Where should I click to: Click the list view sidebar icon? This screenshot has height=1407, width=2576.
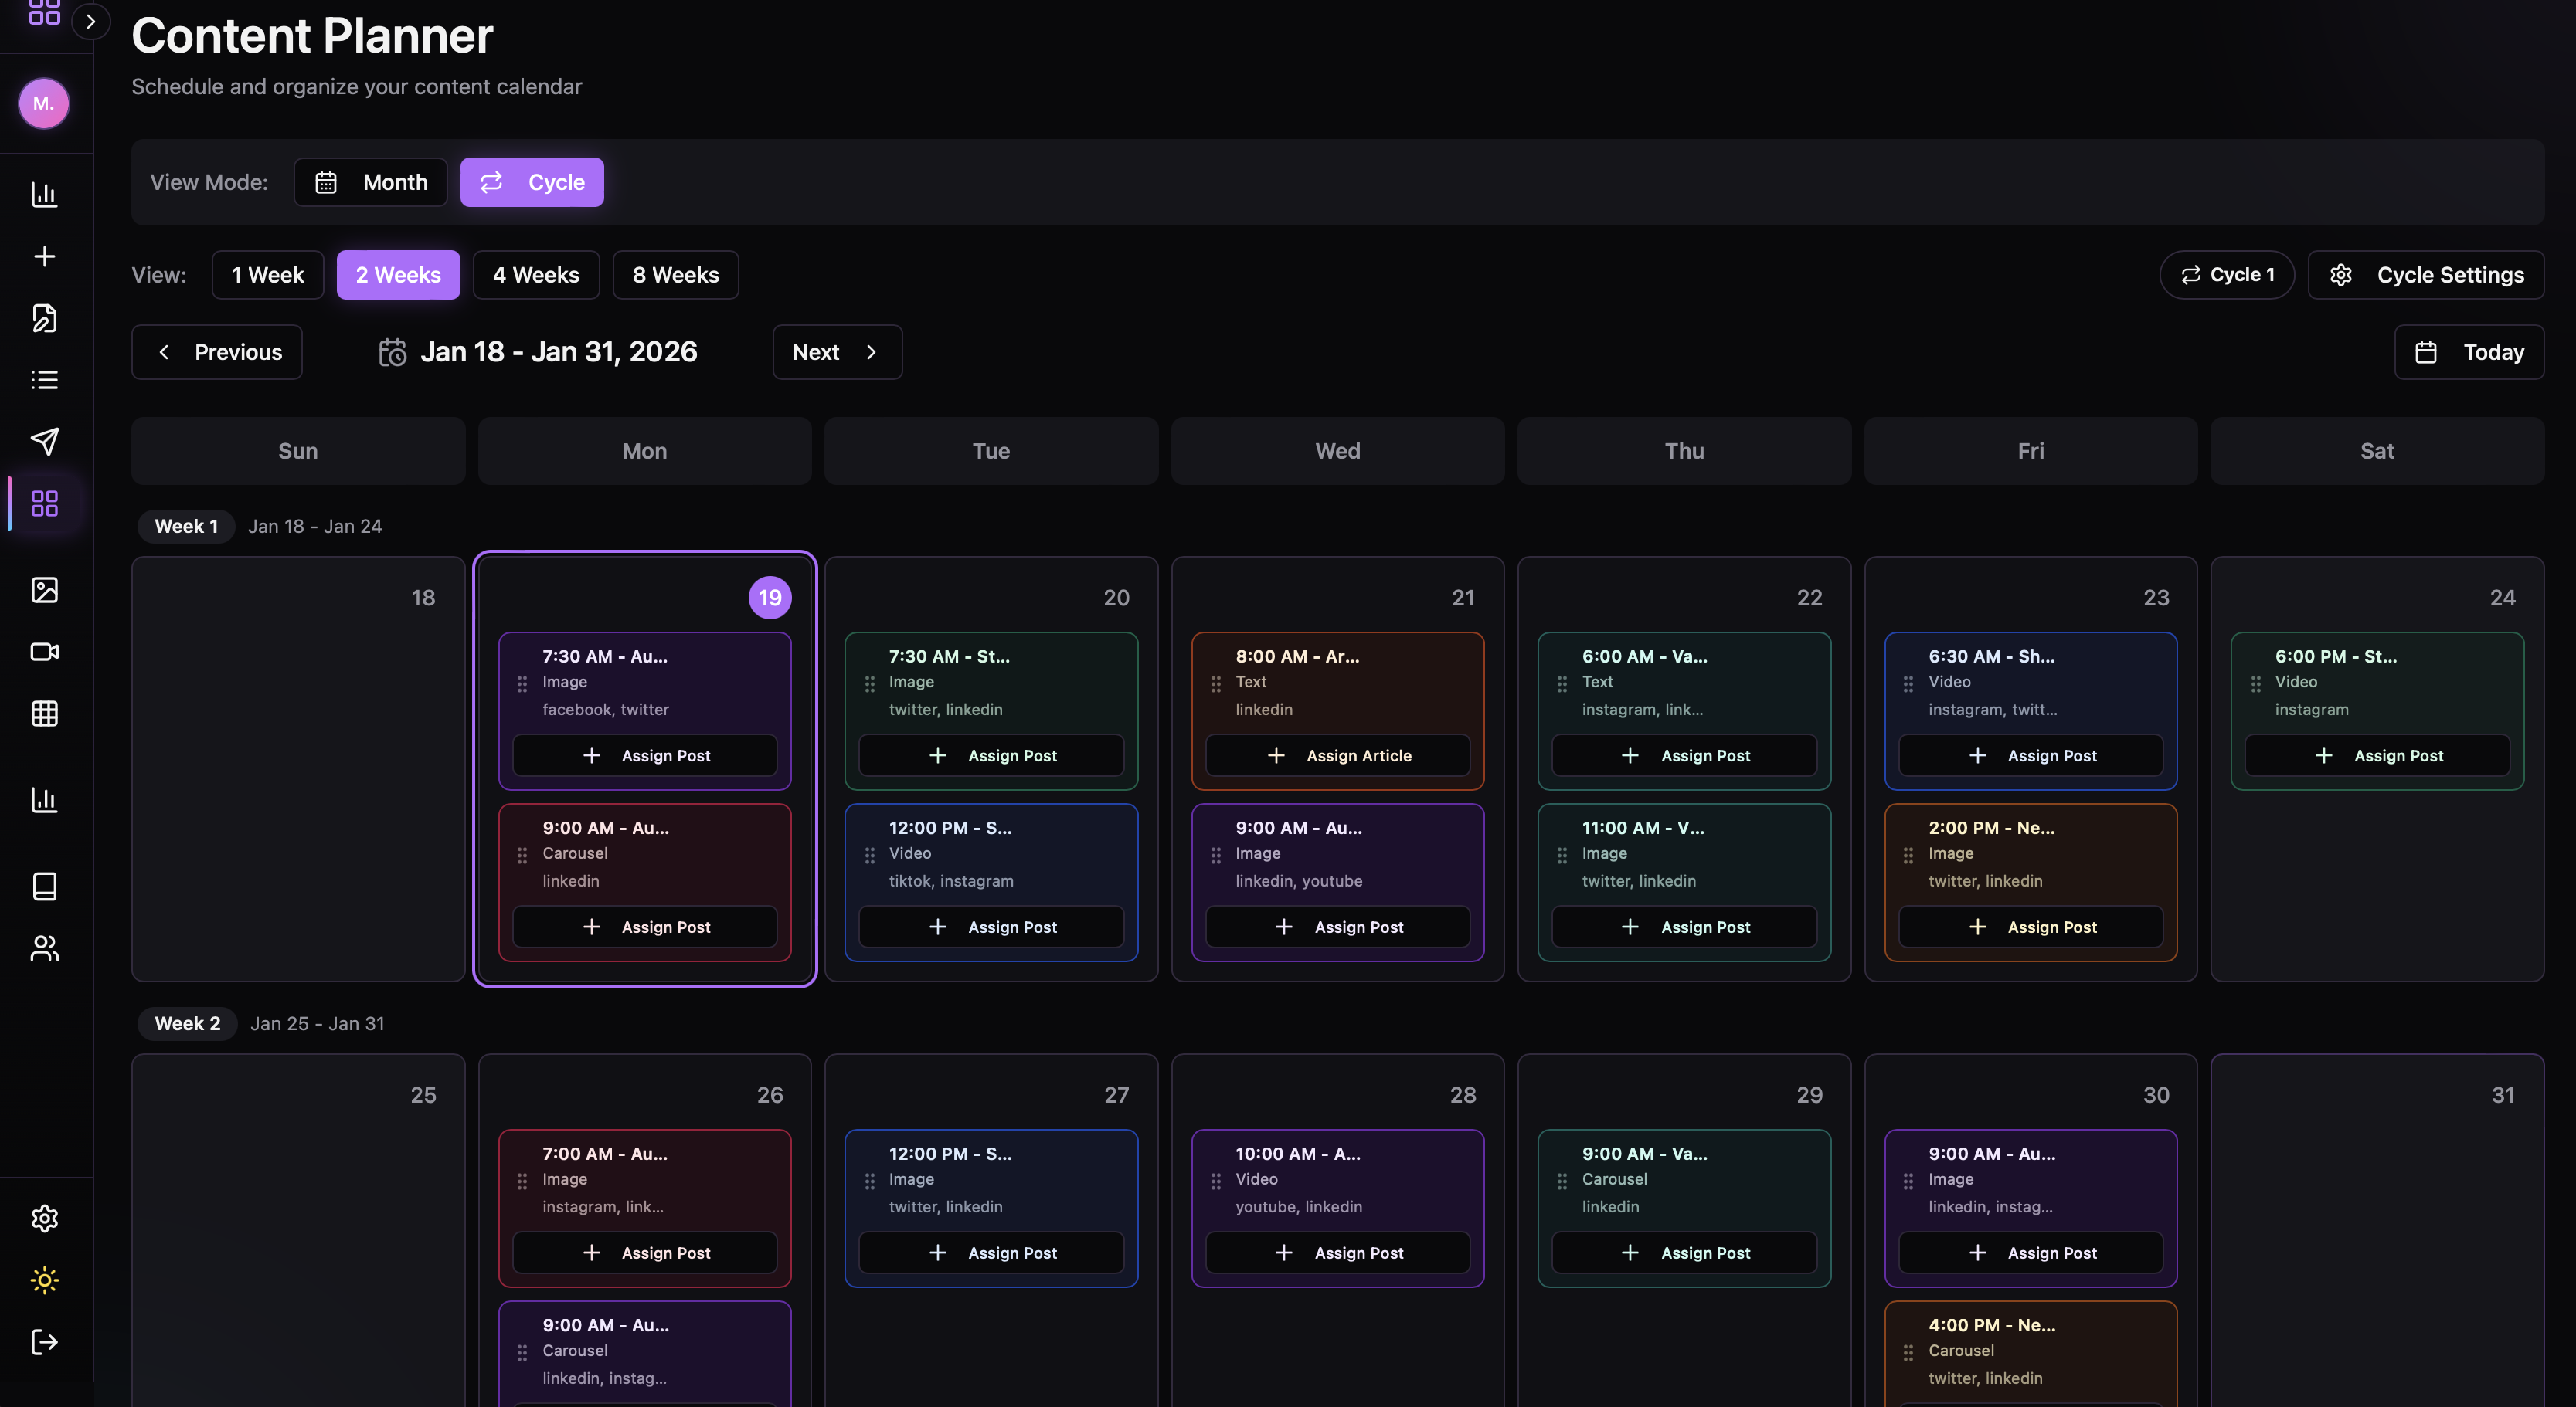44,380
